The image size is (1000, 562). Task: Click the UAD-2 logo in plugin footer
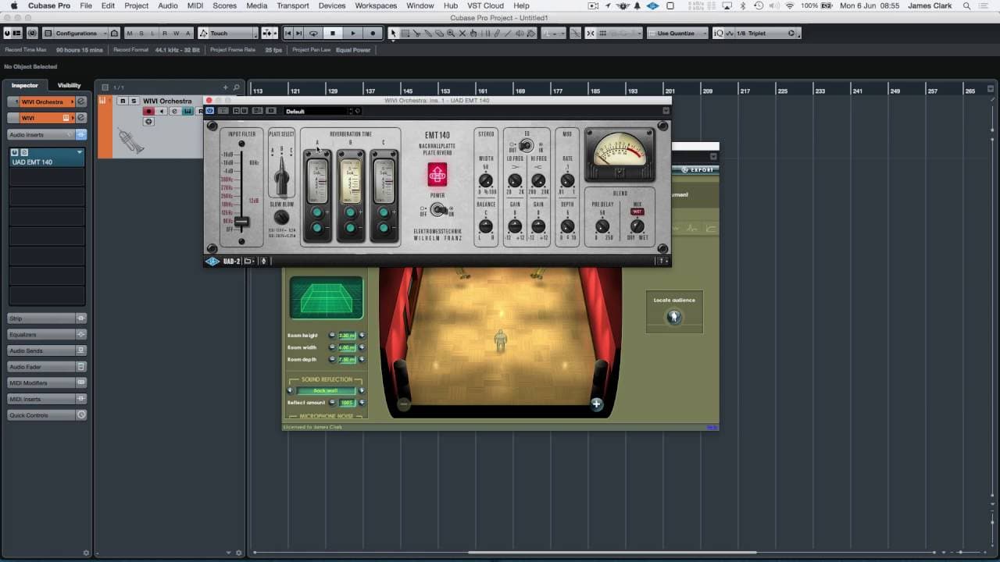pos(223,261)
